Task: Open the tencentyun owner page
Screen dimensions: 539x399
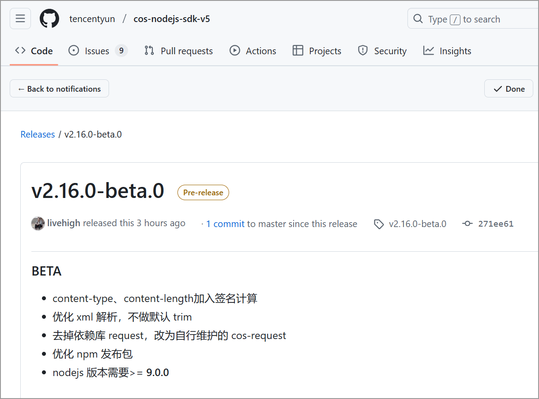Action: coord(92,19)
